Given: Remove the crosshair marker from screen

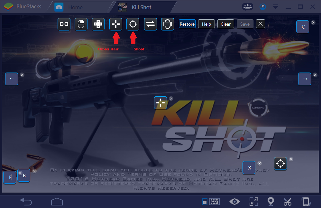Looking at the screenshot, I should tap(171, 99).
